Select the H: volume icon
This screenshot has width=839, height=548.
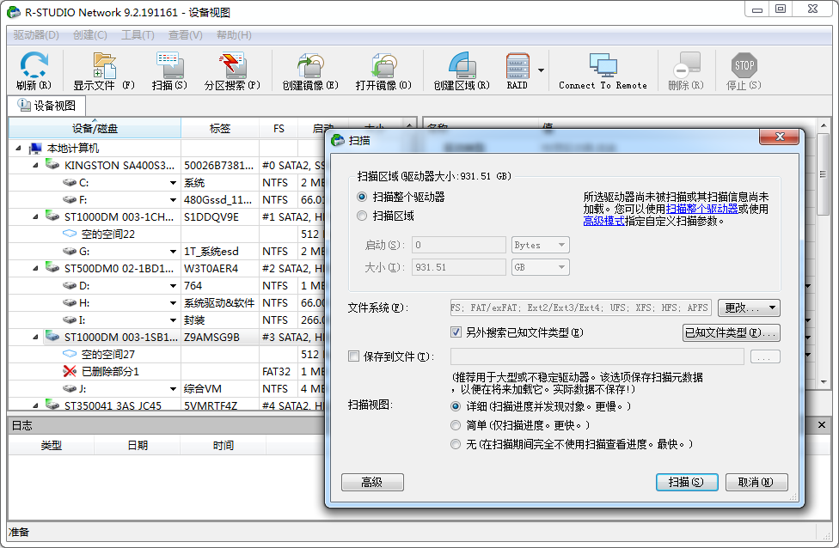[70, 302]
